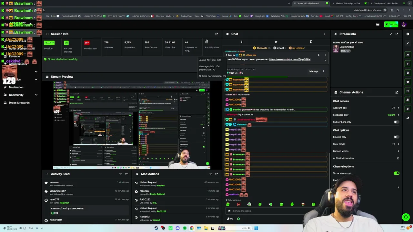This screenshot has height=232, width=413.
Task: Turn off Show view count
Action: (x=396, y=173)
